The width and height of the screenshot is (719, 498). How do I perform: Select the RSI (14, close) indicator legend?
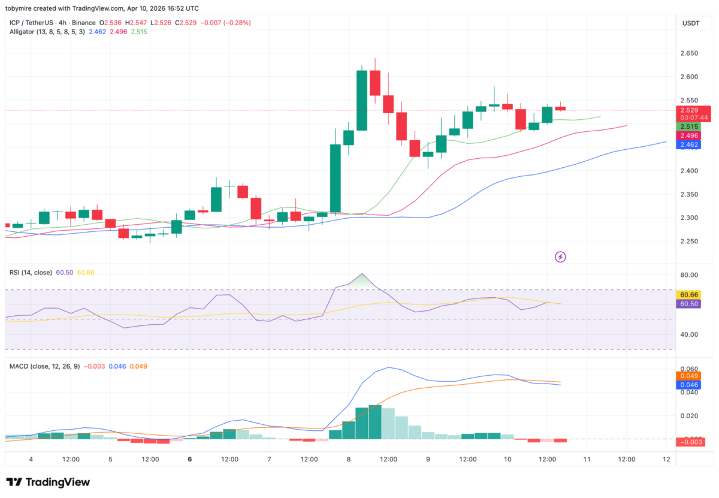pyautogui.click(x=30, y=273)
